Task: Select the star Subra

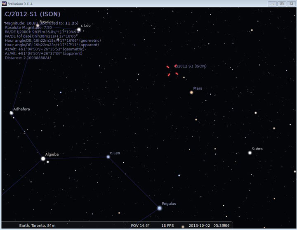Action: 250,153
